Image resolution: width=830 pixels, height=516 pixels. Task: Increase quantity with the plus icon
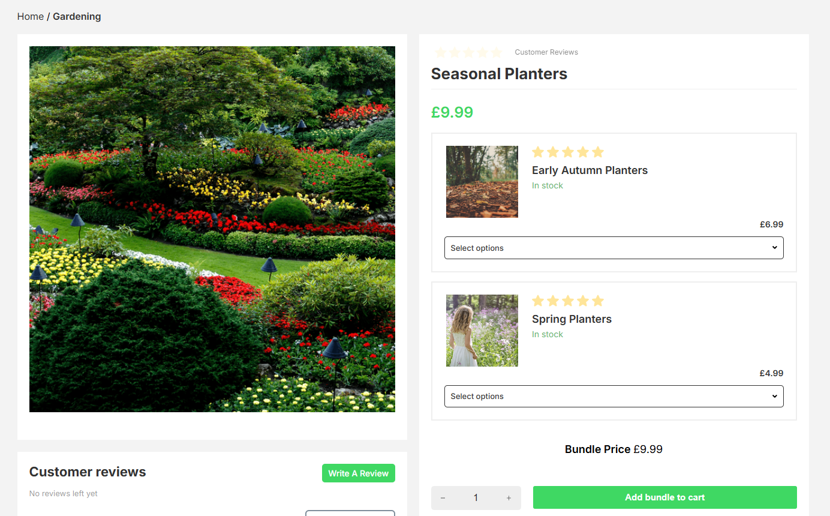point(509,498)
